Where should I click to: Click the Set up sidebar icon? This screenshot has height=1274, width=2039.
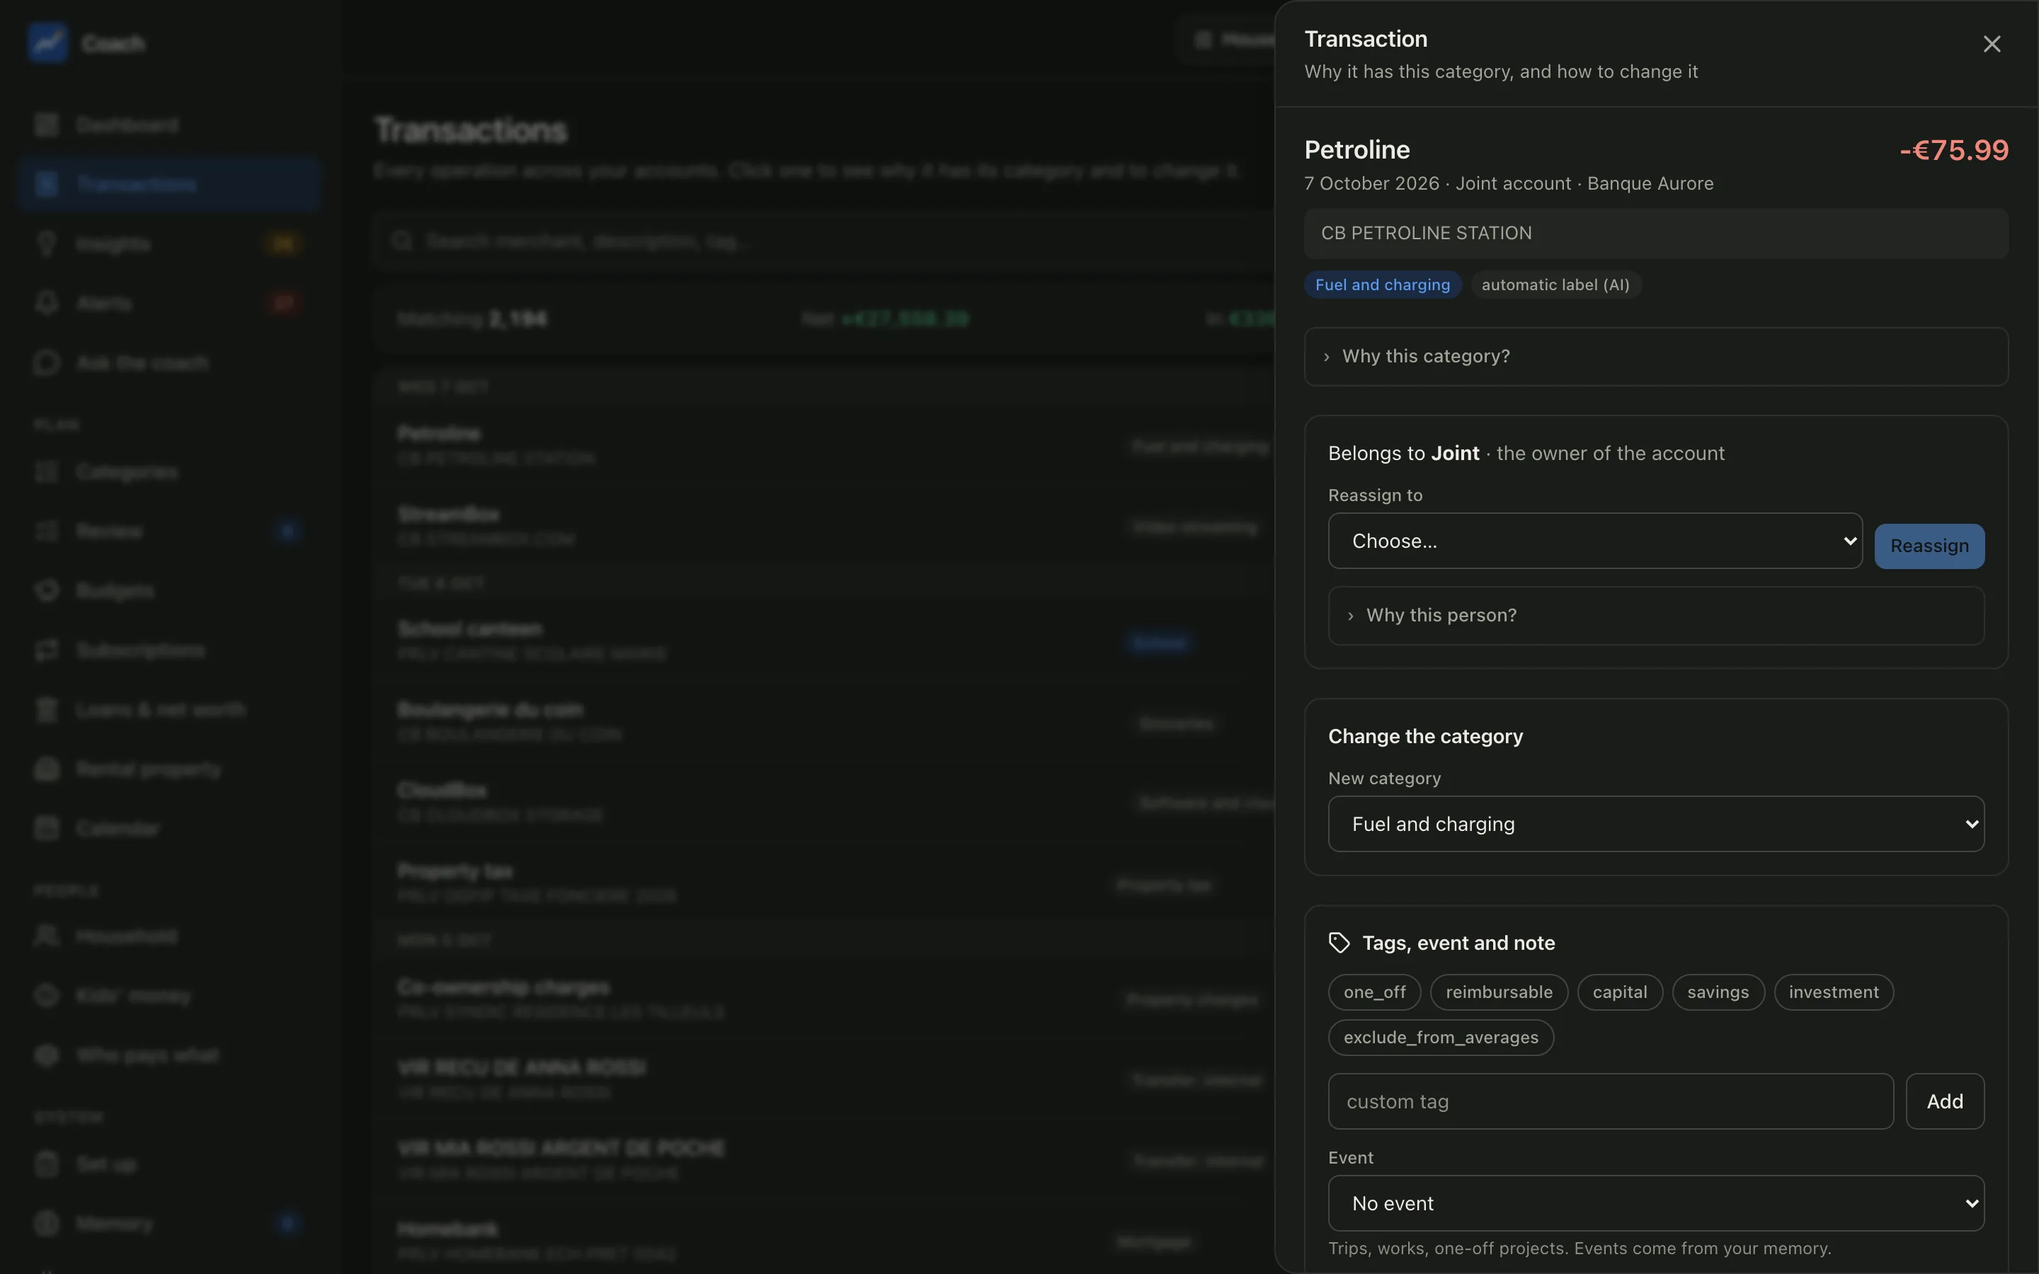click(x=47, y=1164)
